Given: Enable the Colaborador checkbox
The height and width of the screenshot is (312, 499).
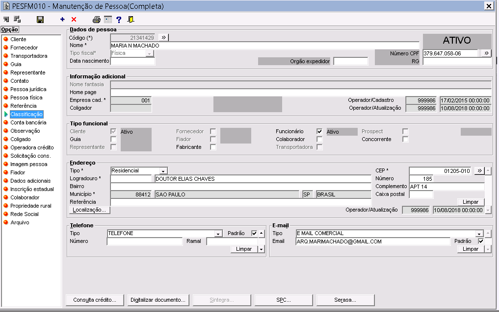Looking at the screenshot, I should point(319,139).
